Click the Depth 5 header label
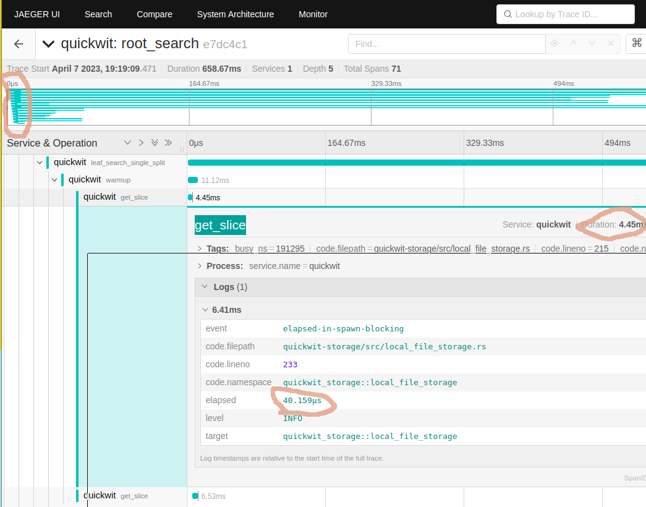The height and width of the screenshot is (507, 646). click(318, 69)
